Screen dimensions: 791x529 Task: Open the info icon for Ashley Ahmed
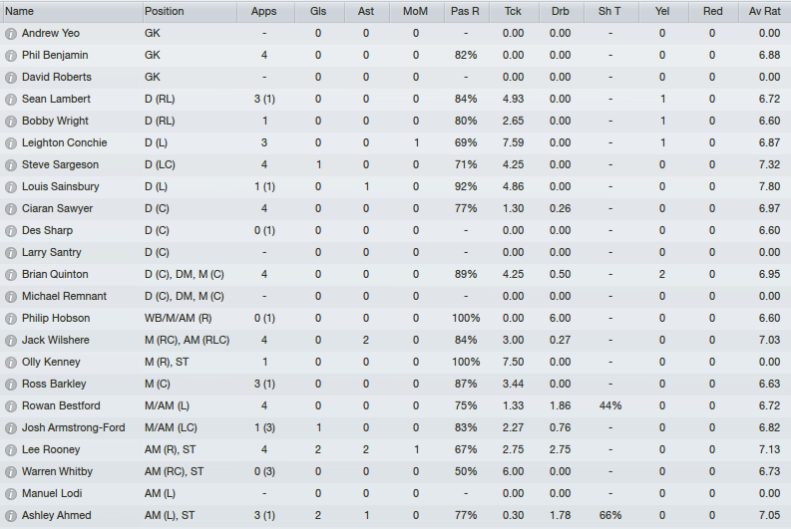point(11,516)
